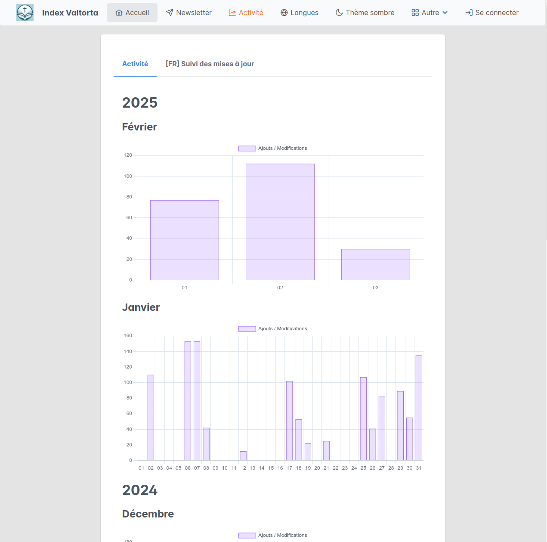This screenshot has width=547, height=542.
Task: Open the Suivi des mises à jour tab
Action: click(210, 64)
